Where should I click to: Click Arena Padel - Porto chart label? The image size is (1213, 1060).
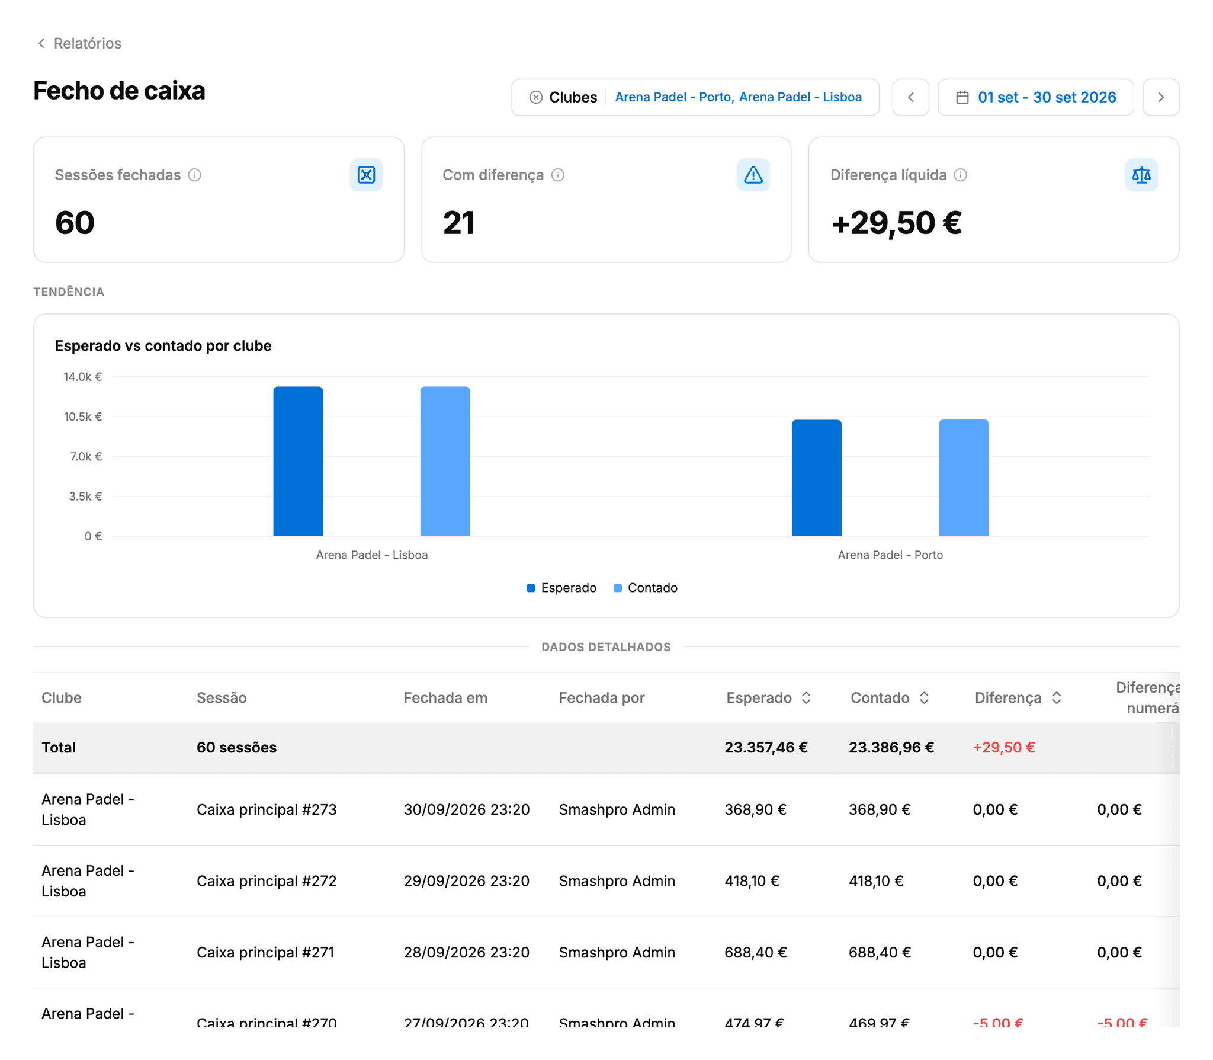890,555
